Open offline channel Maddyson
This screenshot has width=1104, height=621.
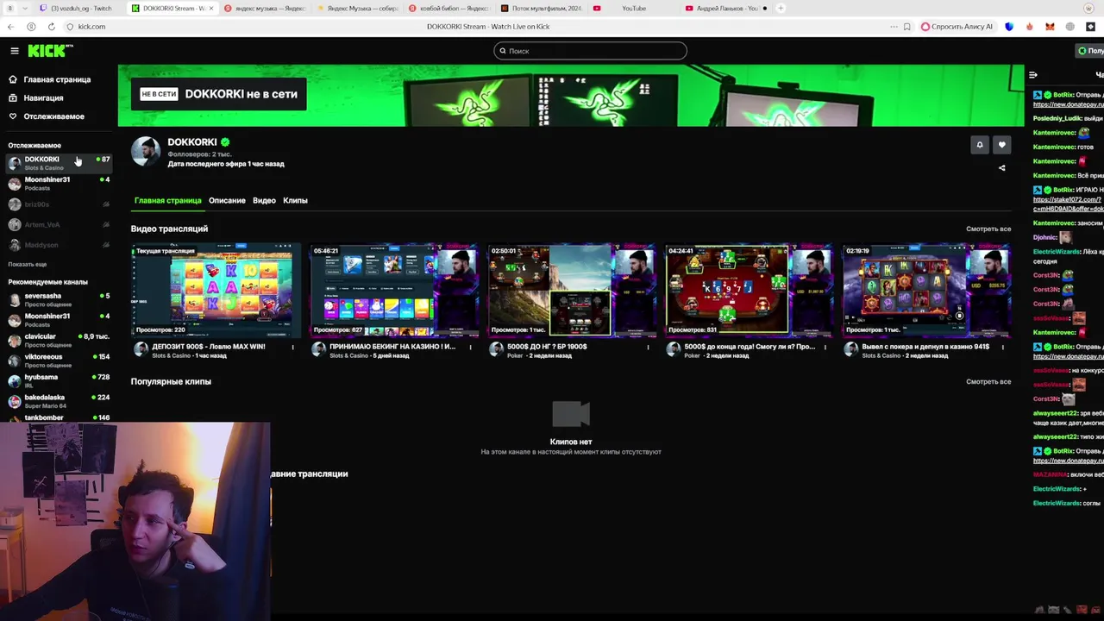pos(59,245)
